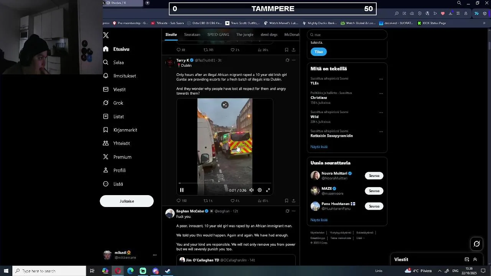Compose new message in Viestit drawer

coord(467,260)
